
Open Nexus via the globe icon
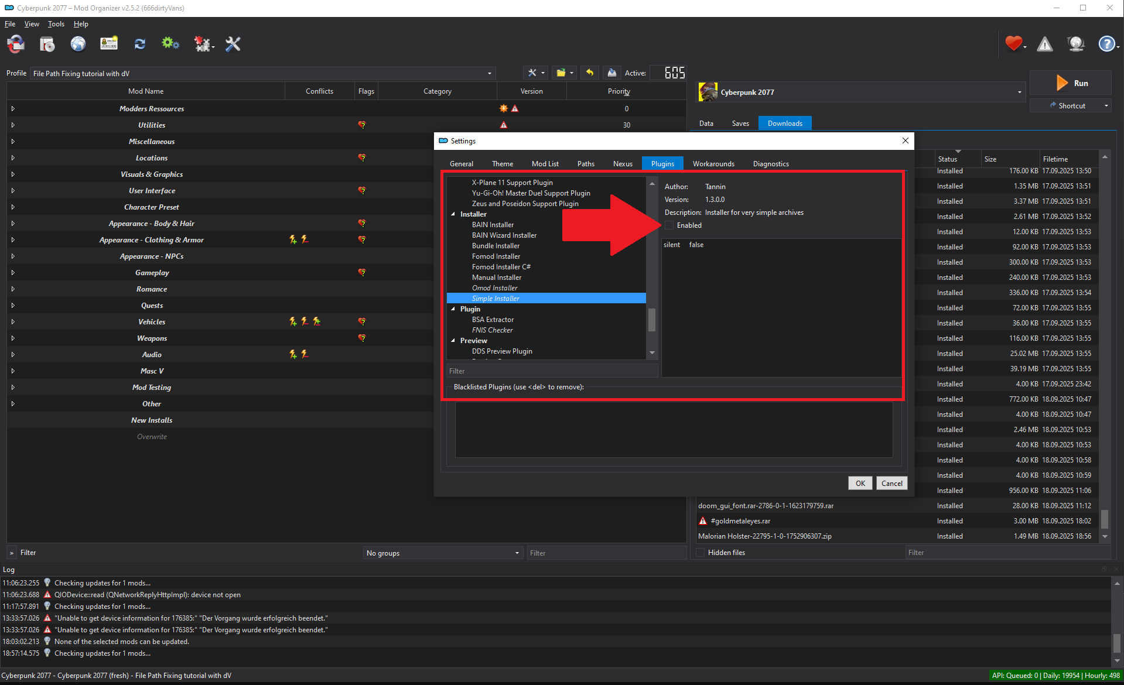78,44
